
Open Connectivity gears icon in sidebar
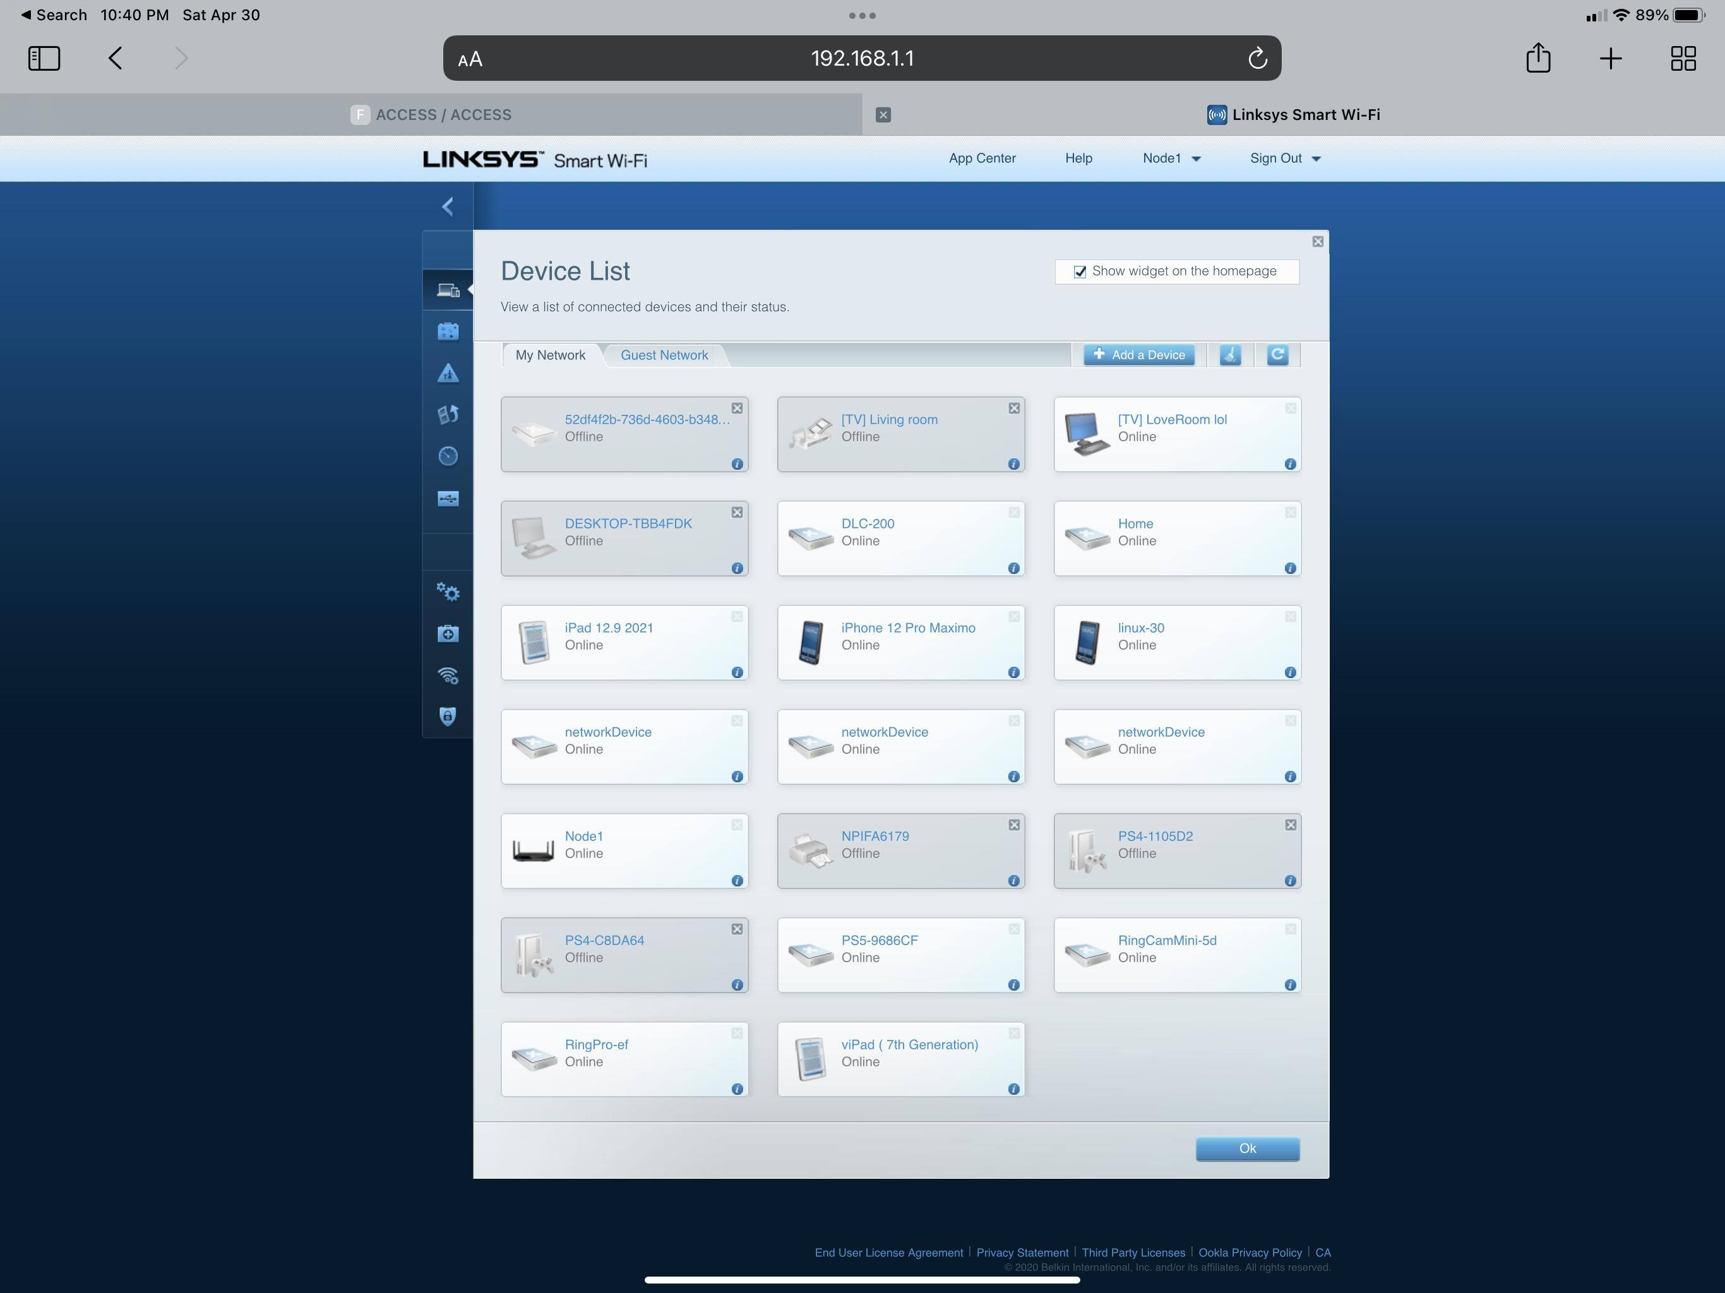point(448,592)
